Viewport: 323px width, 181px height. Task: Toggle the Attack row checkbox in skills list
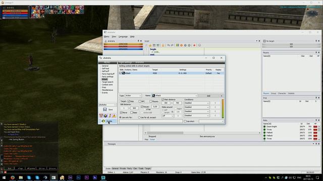click(x=121, y=73)
